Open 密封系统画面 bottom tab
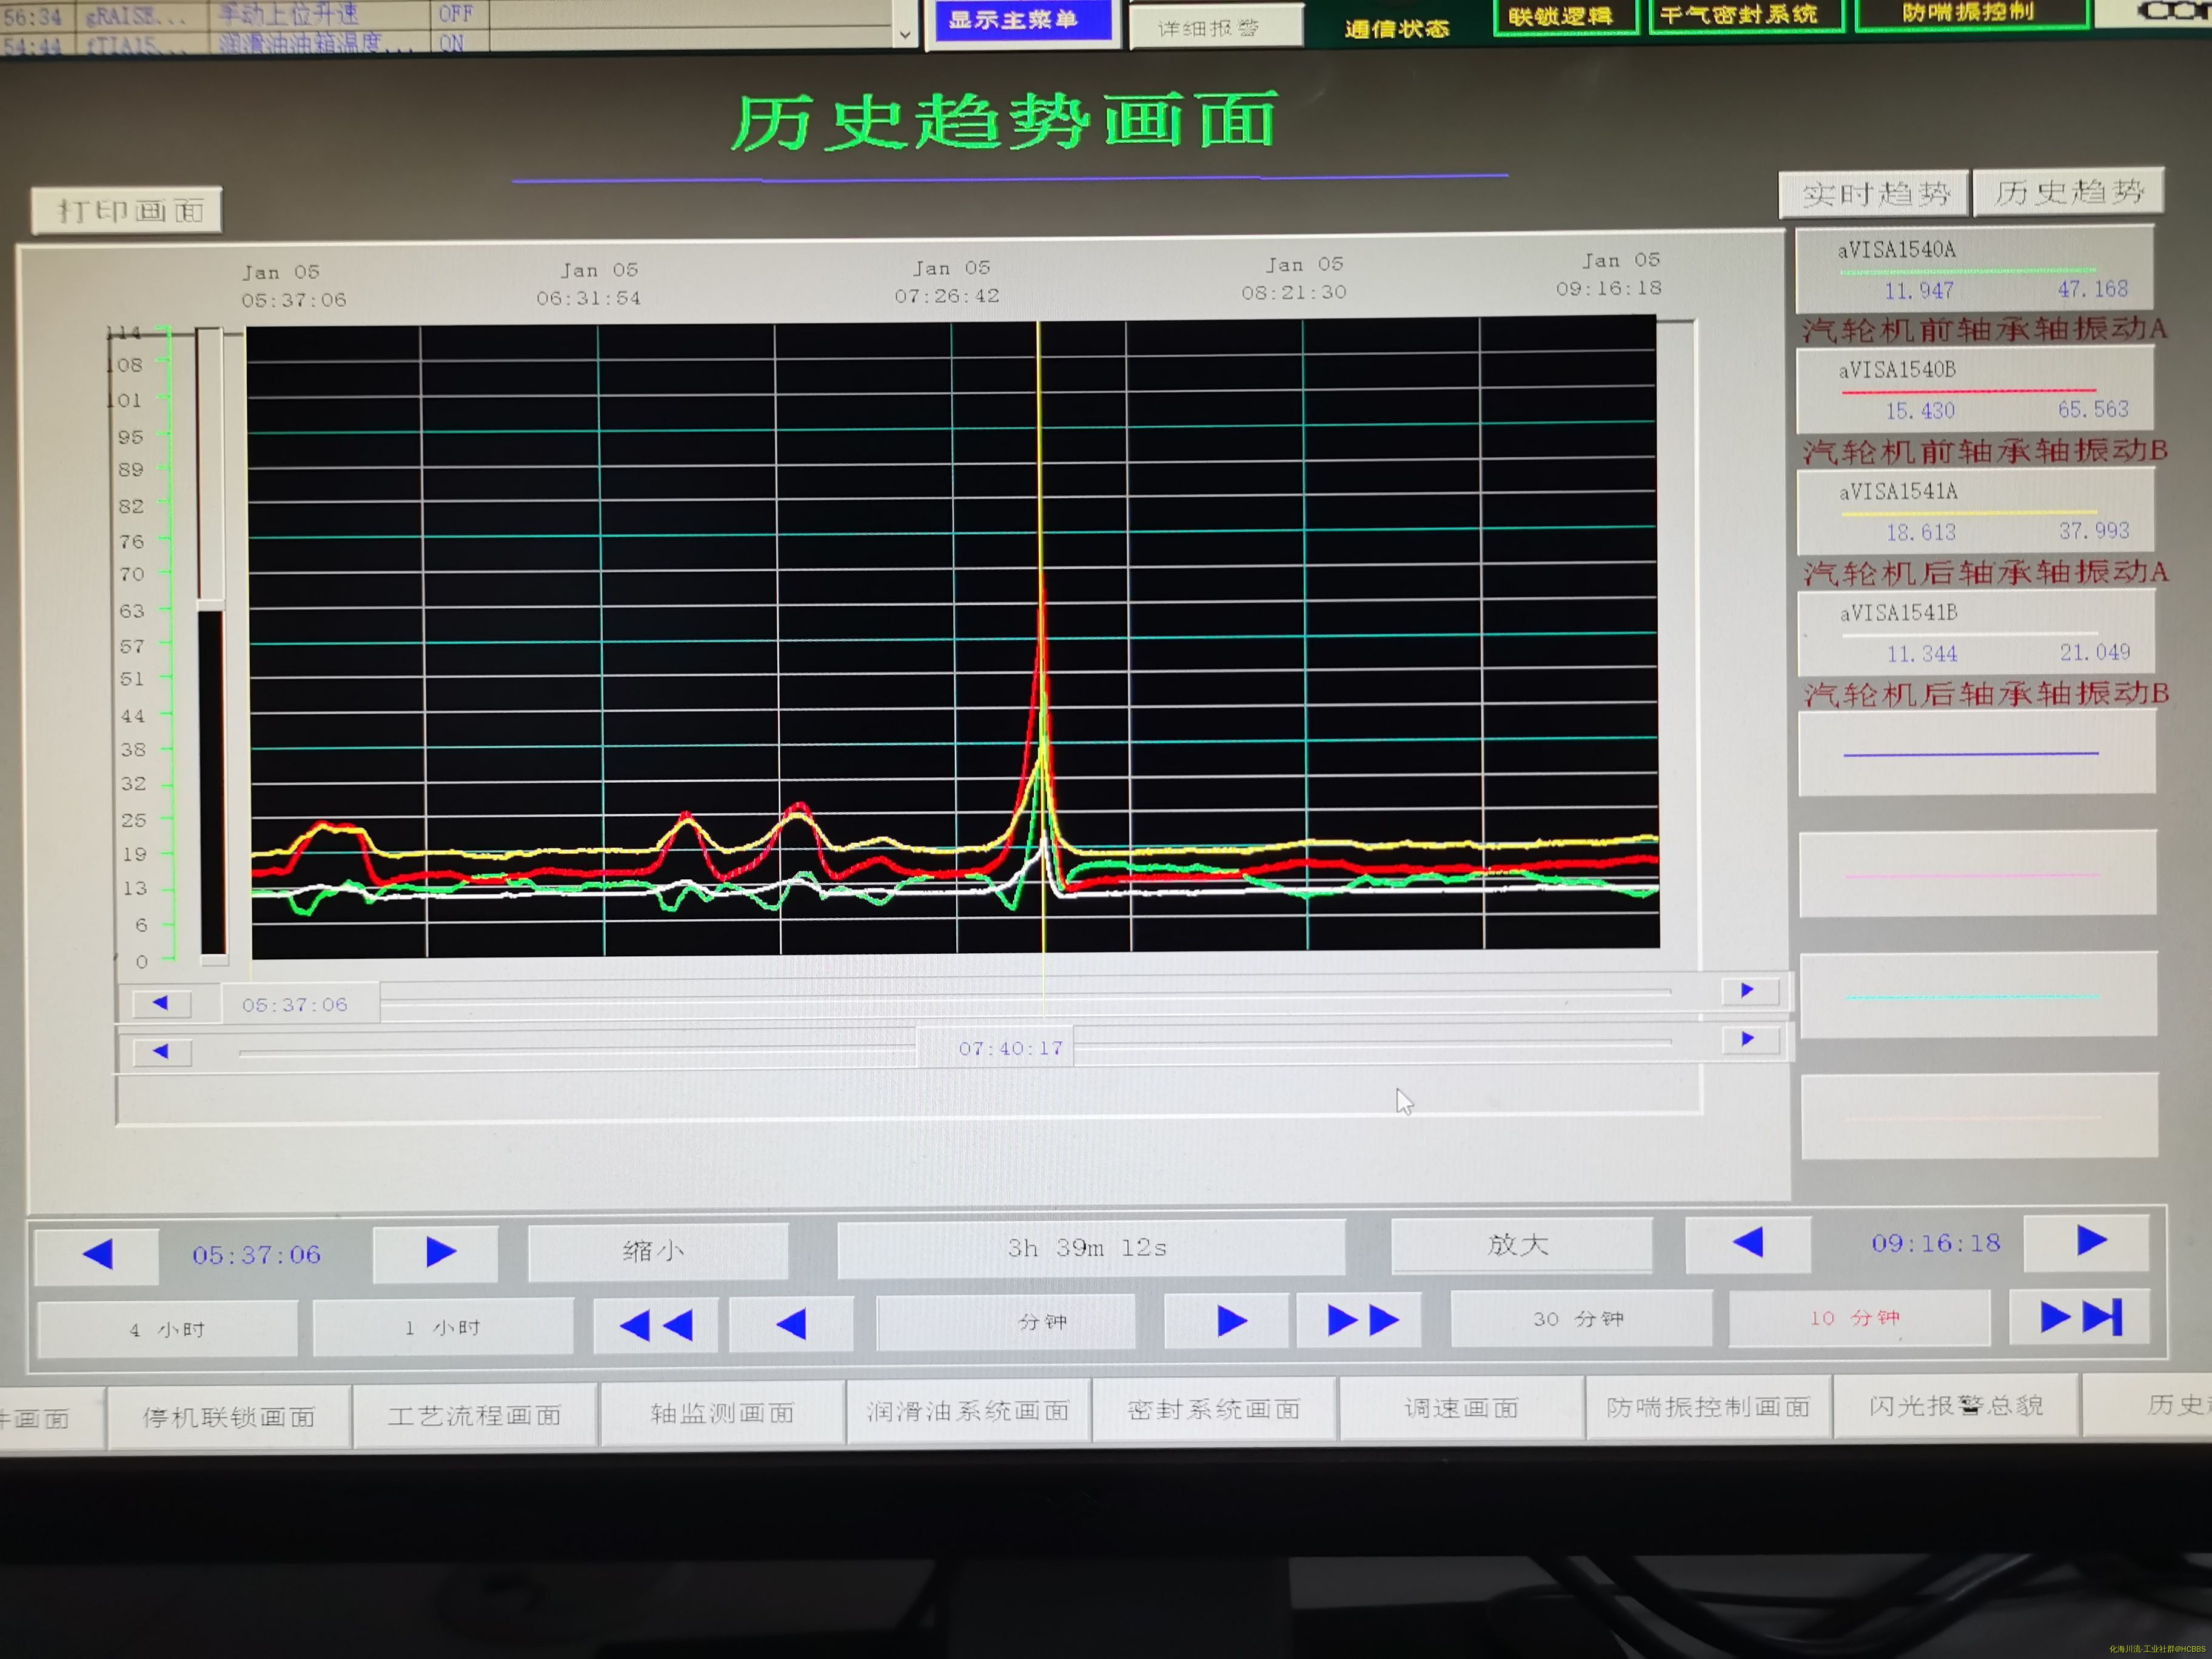2212x1659 pixels. [1214, 1408]
